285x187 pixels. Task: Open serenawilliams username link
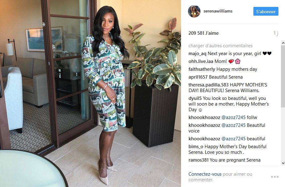[218, 11]
